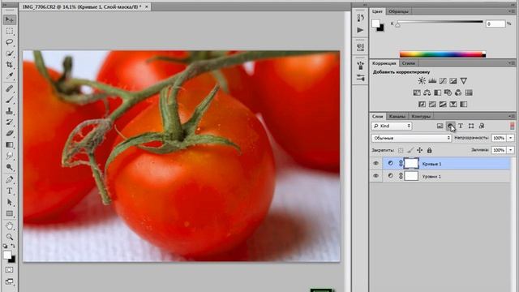Add a Curves adjustment
The image size is (519, 292).
click(x=443, y=81)
